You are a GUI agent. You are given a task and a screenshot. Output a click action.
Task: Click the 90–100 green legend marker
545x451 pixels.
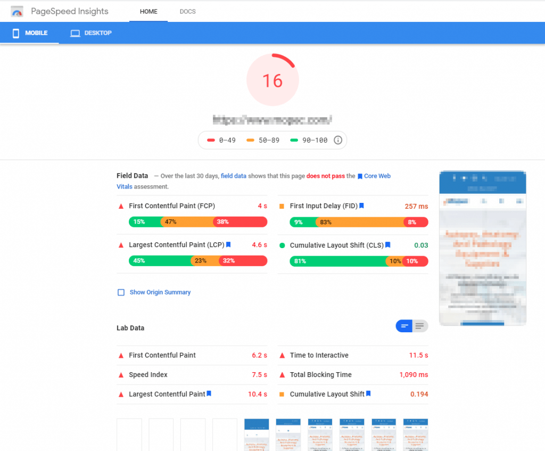tap(294, 140)
